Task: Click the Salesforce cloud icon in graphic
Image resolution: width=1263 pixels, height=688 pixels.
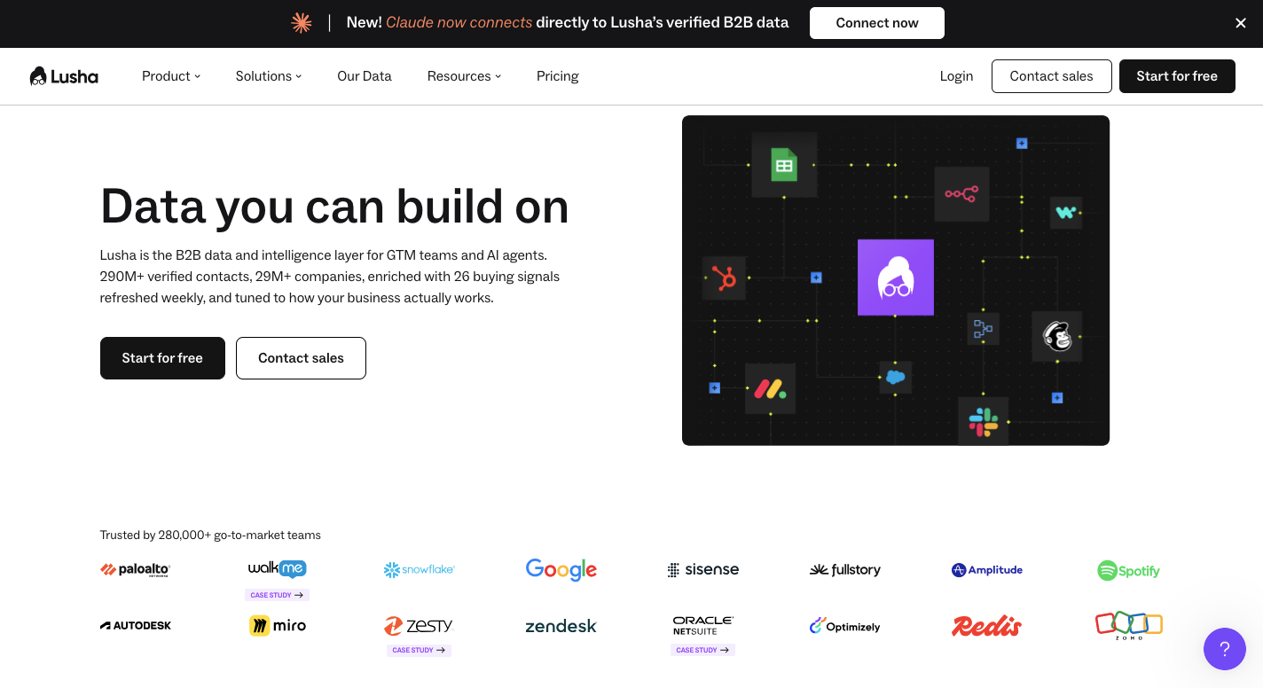Action: [x=896, y=377]
